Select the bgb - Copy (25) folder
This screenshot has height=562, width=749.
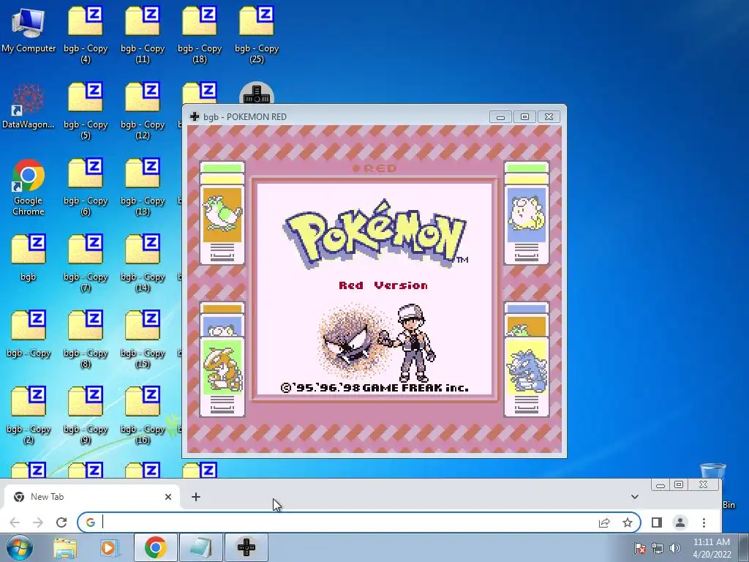click(257, 34)
